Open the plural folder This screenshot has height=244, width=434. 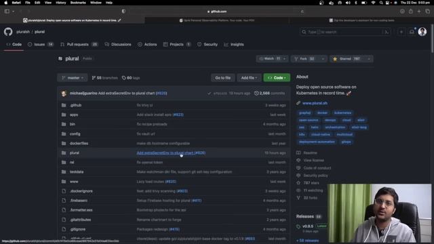point(74,152)
